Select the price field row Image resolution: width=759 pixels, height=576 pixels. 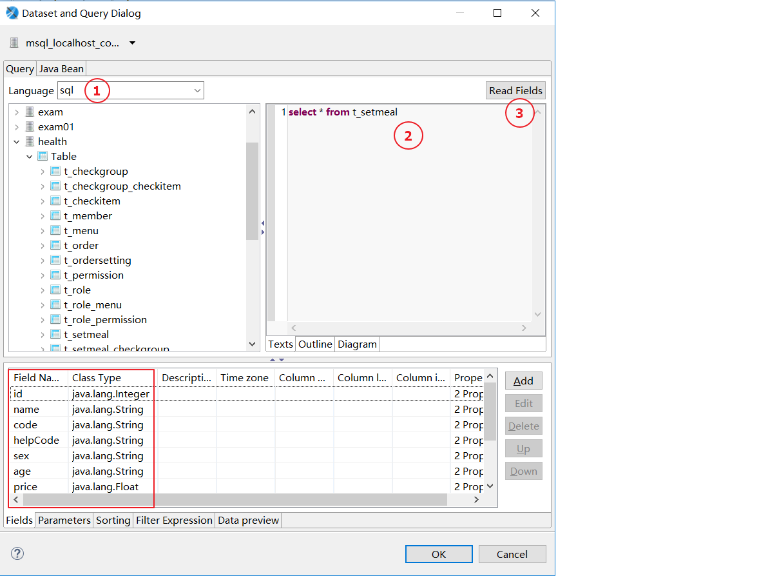pyautogui.click(x=246, y=487)
